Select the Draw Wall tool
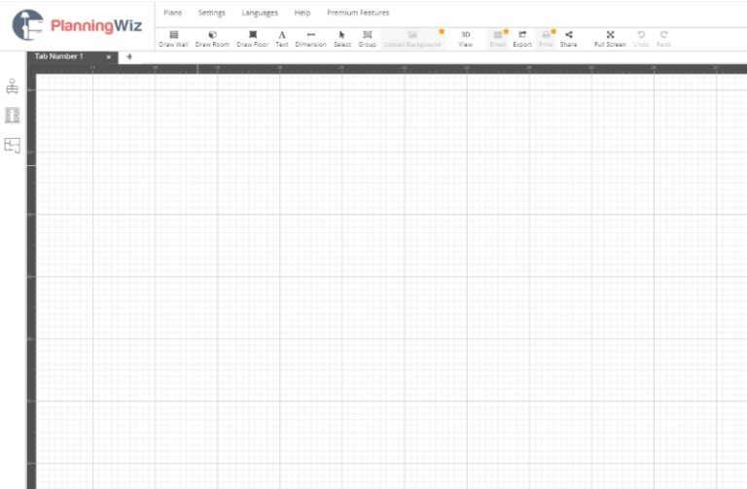The height and width of the screenshot is (489, 747). click(173, 39)
